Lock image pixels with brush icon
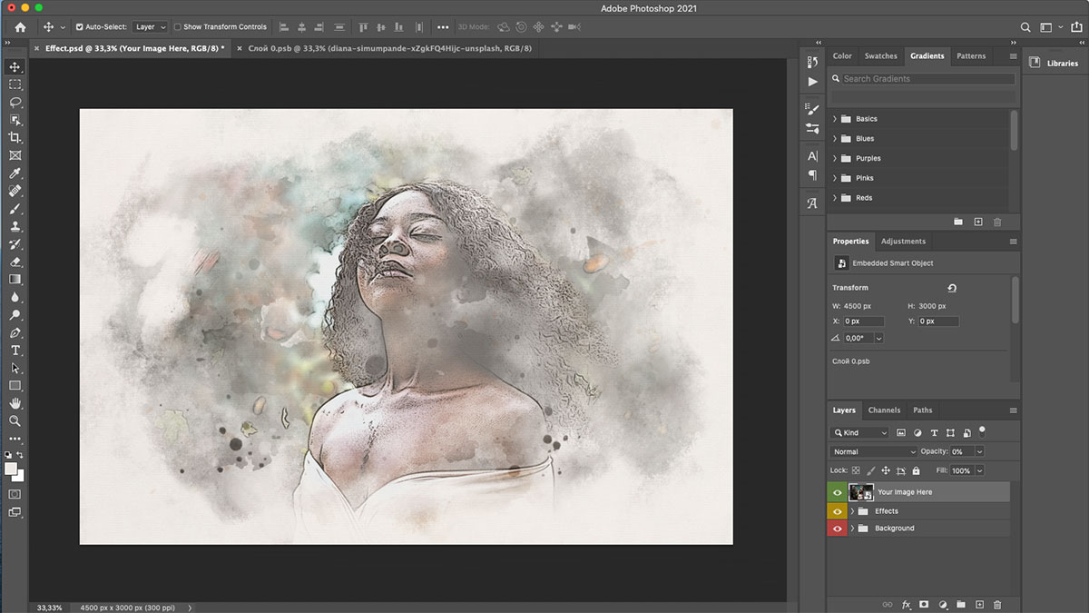This screenshot has width=1089, height=613. tap(870, 470)
